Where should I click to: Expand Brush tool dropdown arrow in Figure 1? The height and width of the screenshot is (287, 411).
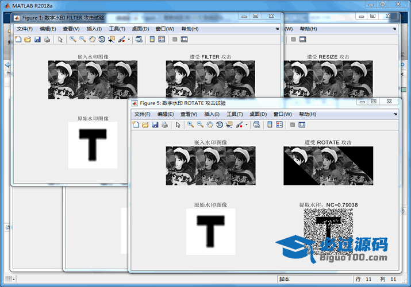point(129,40)
